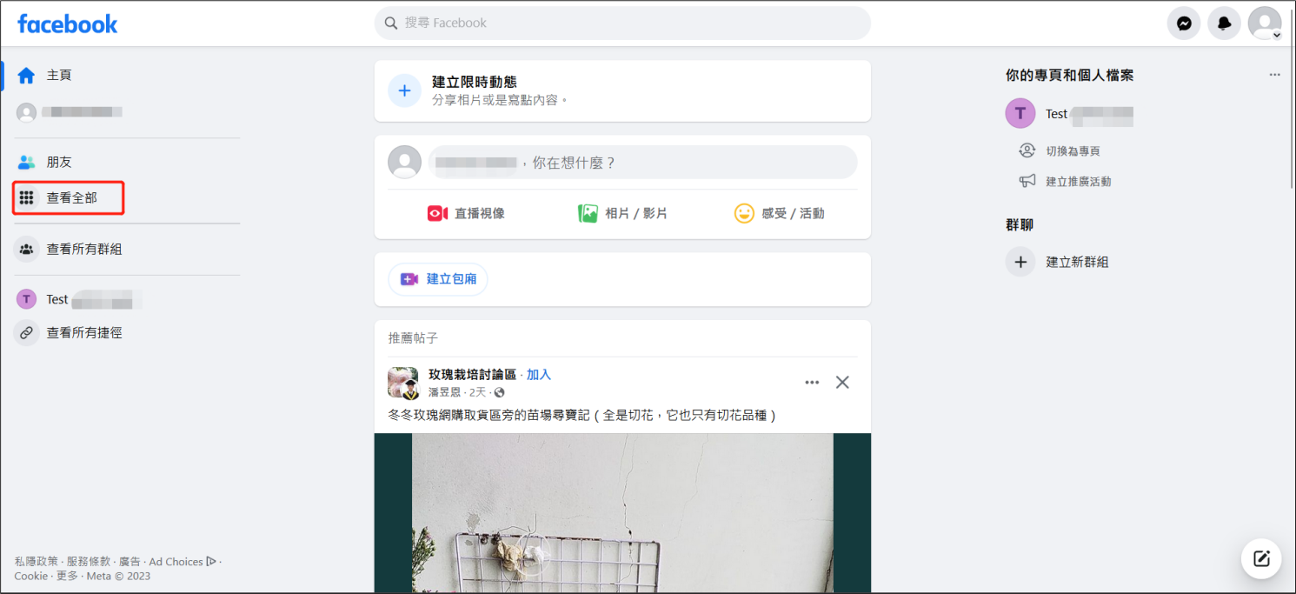Select the 直播視像 live video icon
This screenshot has height=594, width=1296.
point(463,212)
